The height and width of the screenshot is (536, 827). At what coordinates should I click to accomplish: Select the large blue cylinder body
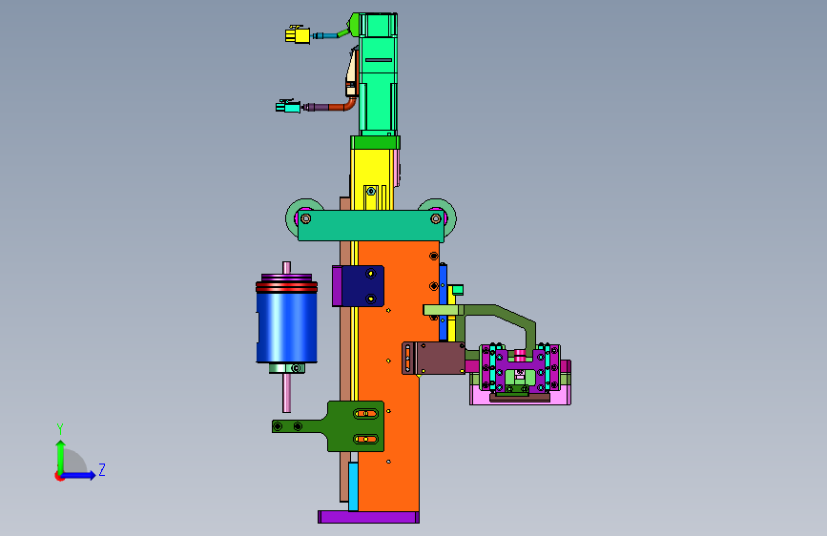coord(287,327)
